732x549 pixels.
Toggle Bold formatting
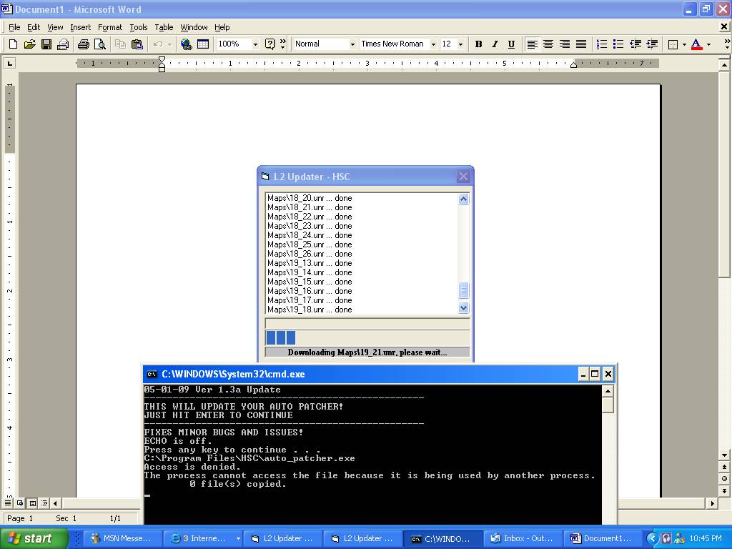coord(478,44)
